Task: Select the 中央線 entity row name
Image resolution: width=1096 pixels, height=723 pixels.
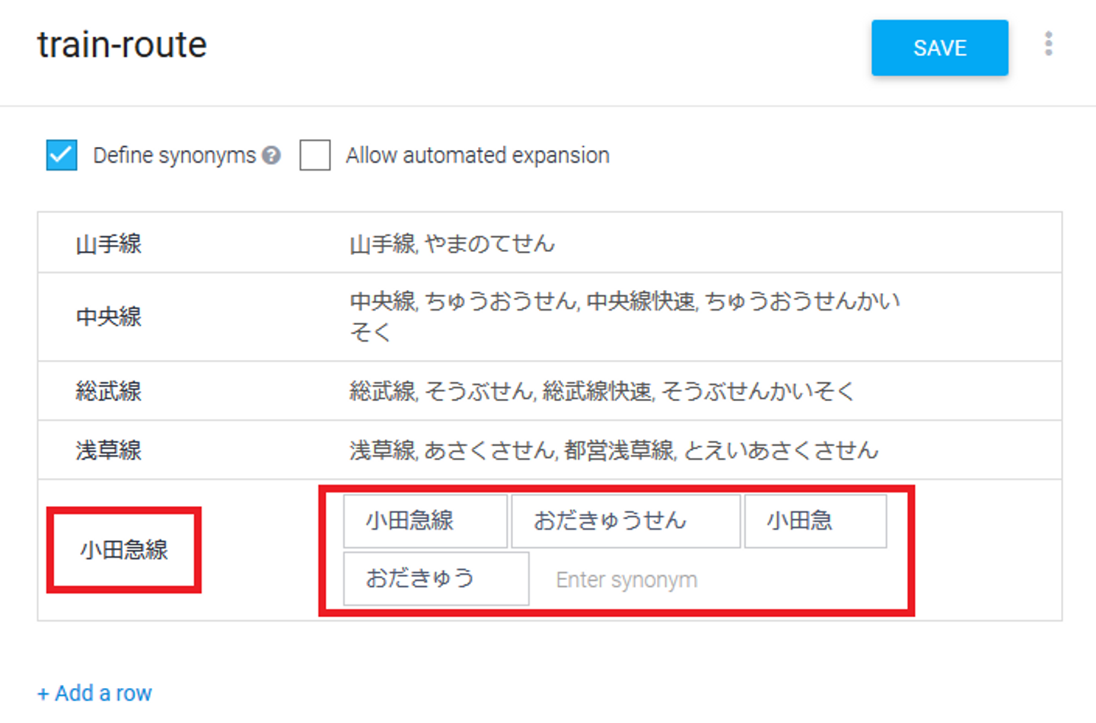Action: (109, 317)
